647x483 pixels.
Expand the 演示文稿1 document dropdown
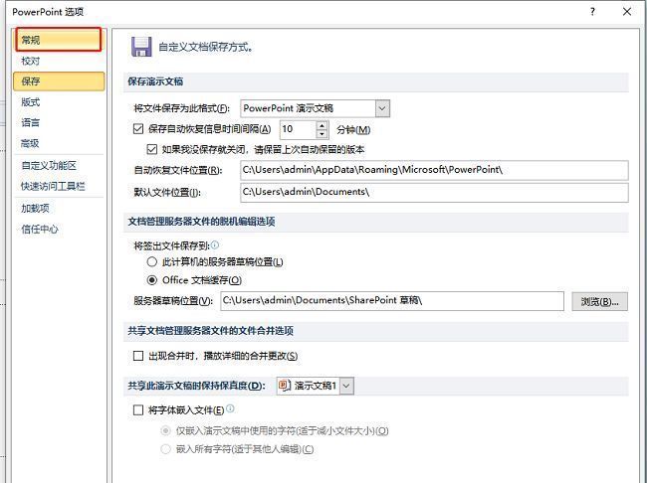coord(345,385)
